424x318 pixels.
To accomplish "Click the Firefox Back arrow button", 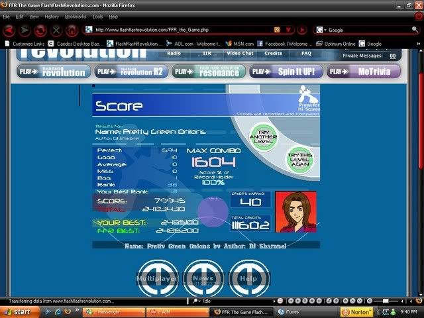I will tap(9, 30).
